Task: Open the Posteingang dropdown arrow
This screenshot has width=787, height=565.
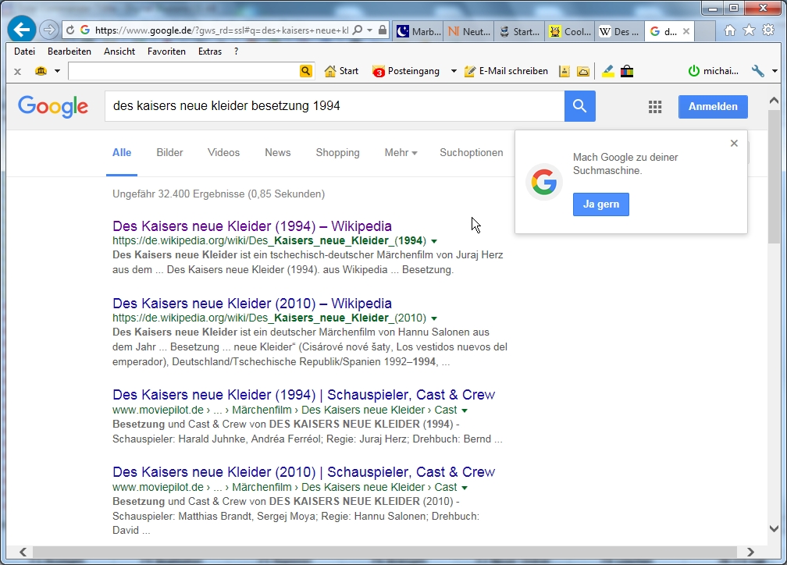Action: click(454, 71)
